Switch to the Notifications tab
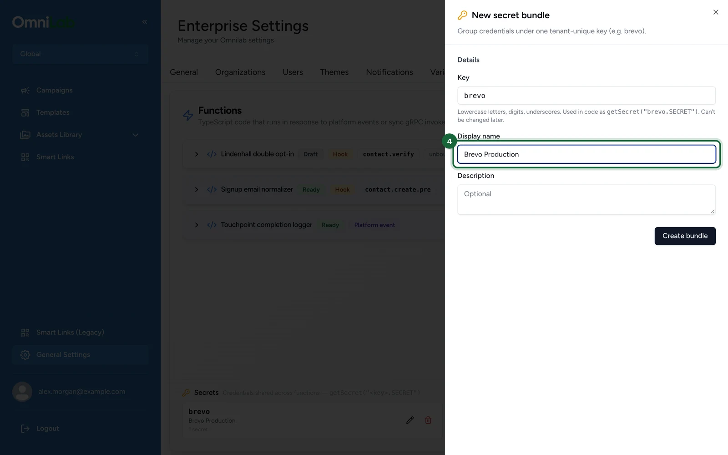The image size is (728, 455). pyautogui.click(x=389, y=72)
